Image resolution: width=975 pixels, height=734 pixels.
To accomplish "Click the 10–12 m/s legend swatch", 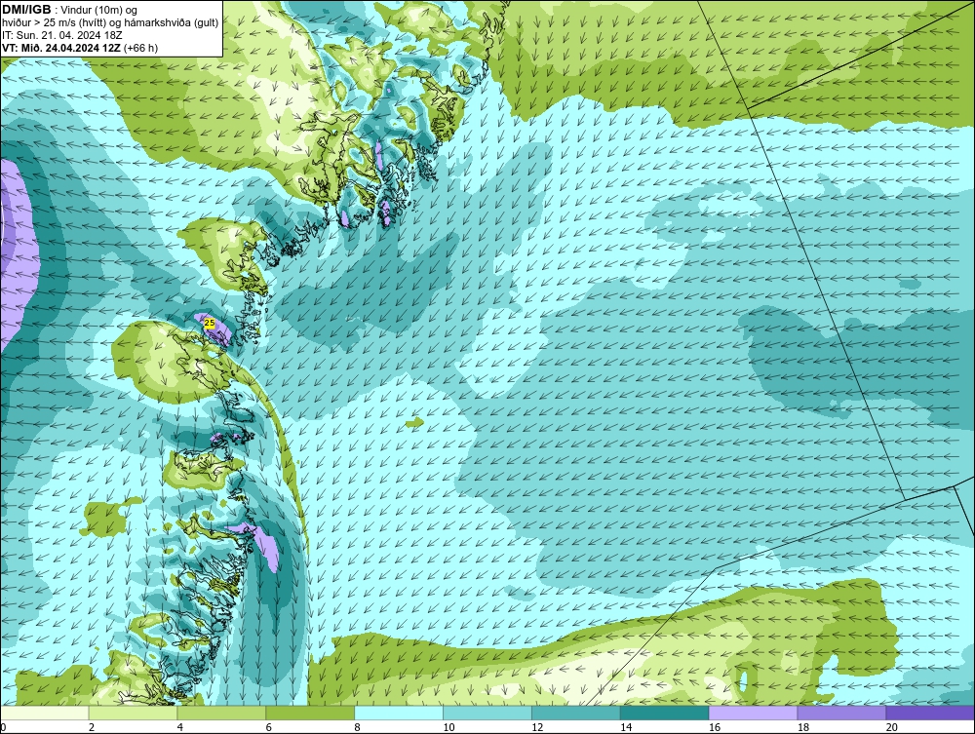I will pyautogui.click(x=487, y=713).
